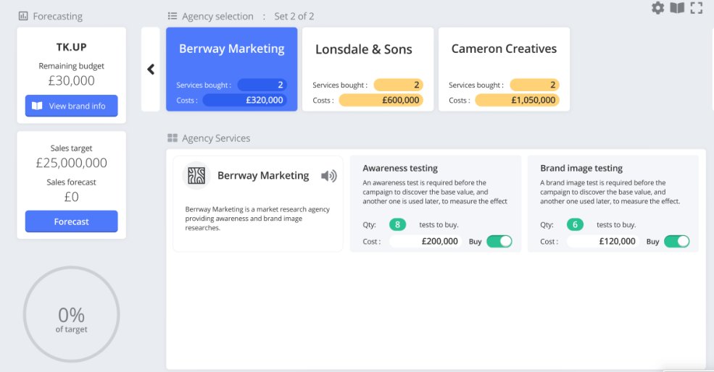Click the Berrway Marketing logo
The image size is (714, 372).
pos(196,176)
